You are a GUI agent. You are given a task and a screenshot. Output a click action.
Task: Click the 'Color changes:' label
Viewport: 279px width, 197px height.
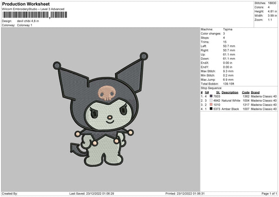[211, 33]
